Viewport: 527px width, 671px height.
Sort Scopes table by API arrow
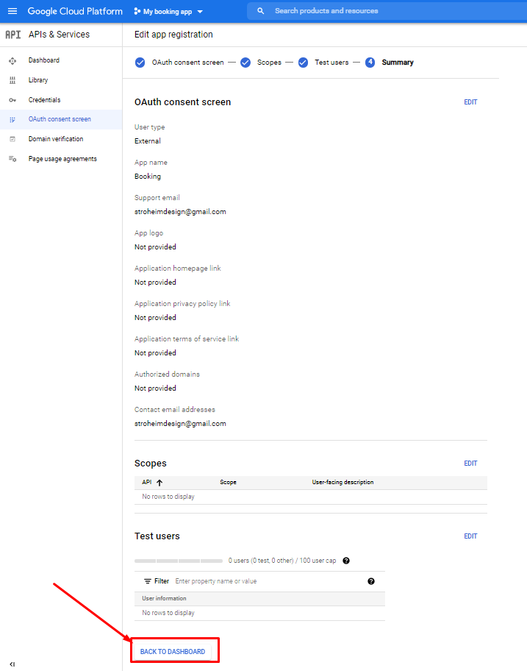tap(159, 483)
